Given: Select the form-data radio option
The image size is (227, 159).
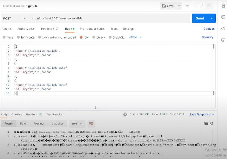Looking at the screenshot, I should click(19, 37).
